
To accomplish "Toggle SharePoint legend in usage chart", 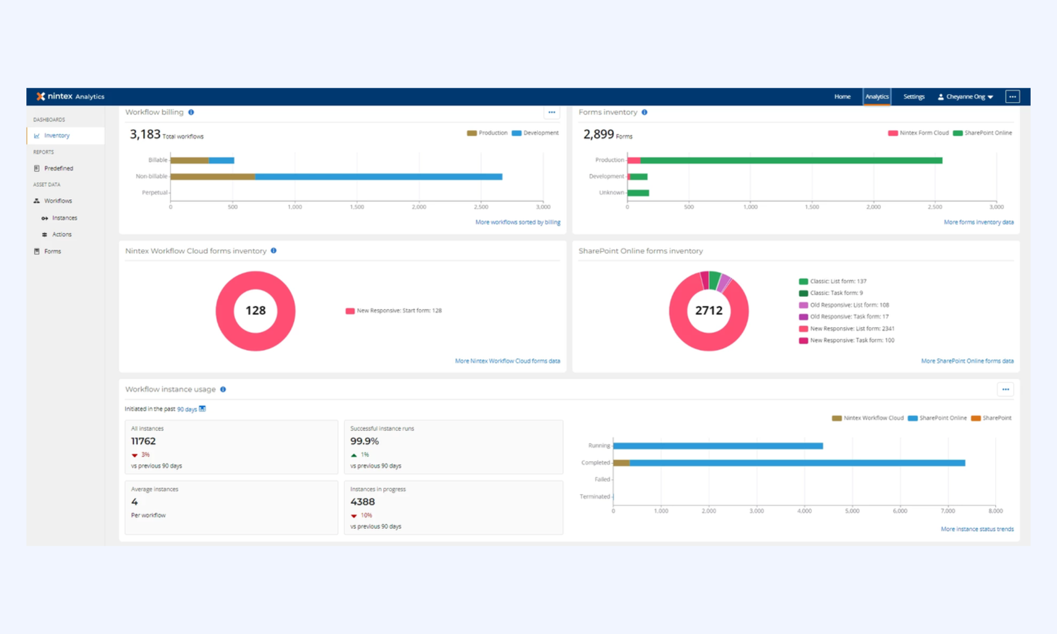I will click(991, 418).
